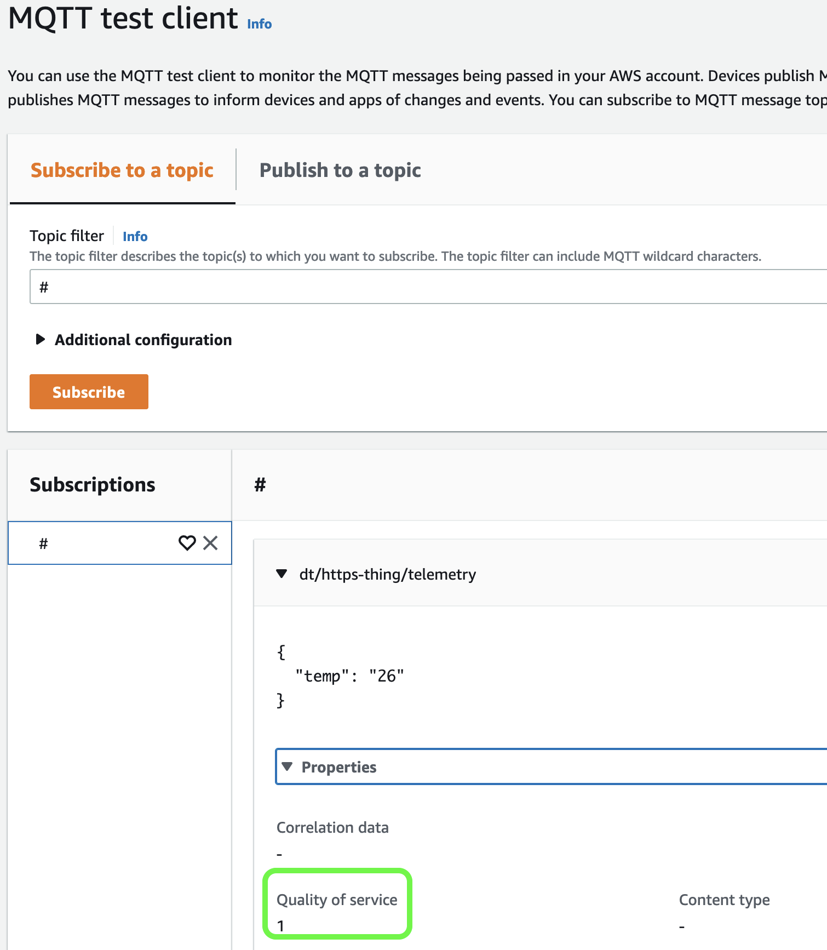The image size is (827, 950).
Task: Click the # heading above the messages
Action: pos(260,484)
